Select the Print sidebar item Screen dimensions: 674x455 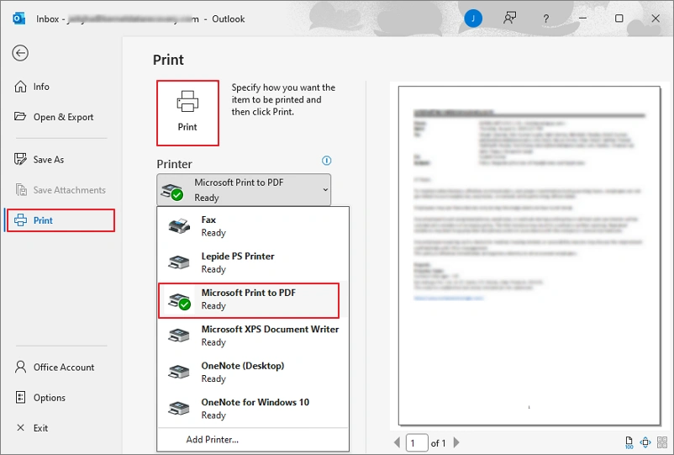[61, 220]
